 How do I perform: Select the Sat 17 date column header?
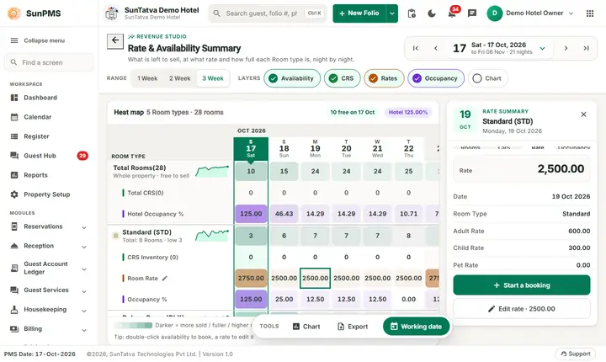pos(251,149)
